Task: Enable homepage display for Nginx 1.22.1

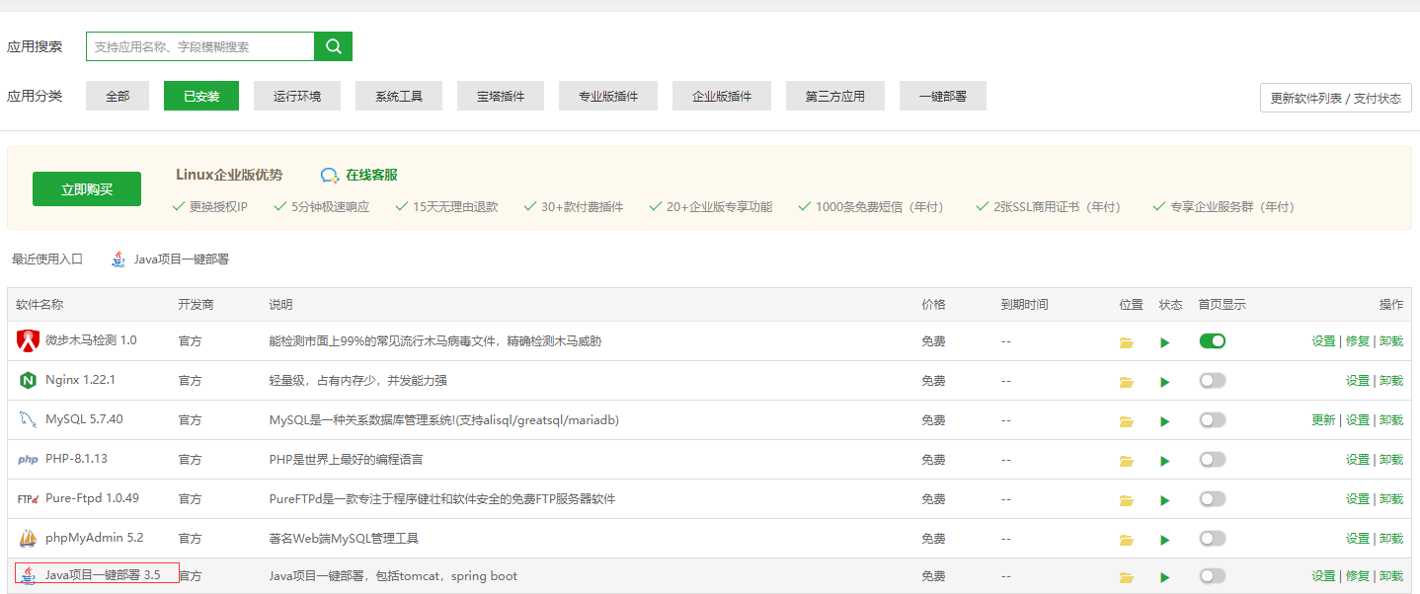Action: (1213, 380)
